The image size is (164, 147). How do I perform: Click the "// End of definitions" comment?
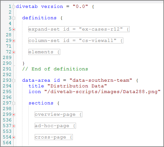coord(55,69)
